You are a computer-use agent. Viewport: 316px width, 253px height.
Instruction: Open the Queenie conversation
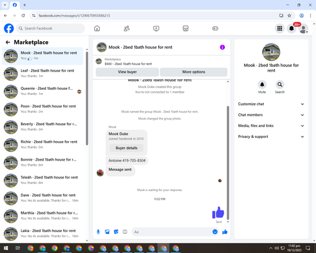pos(42,92)
